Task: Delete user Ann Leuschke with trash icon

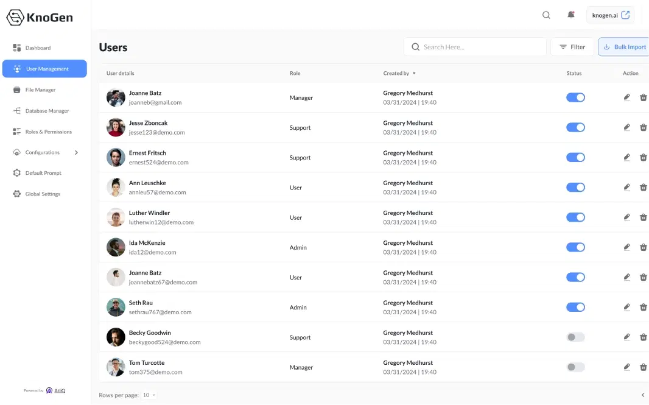Action: coord(644,188)
